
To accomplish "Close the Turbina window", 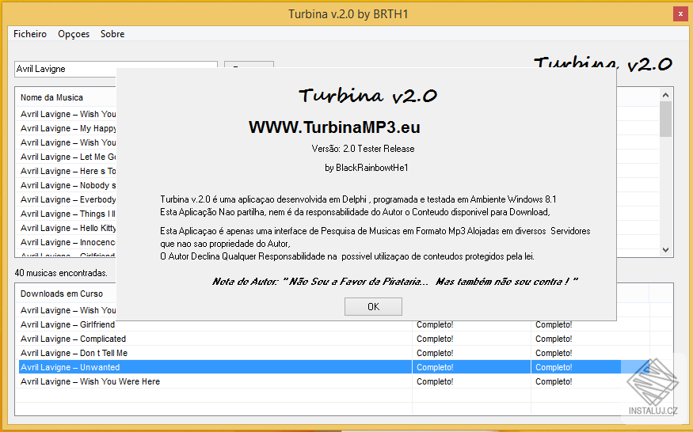I will tap(680, 14).
